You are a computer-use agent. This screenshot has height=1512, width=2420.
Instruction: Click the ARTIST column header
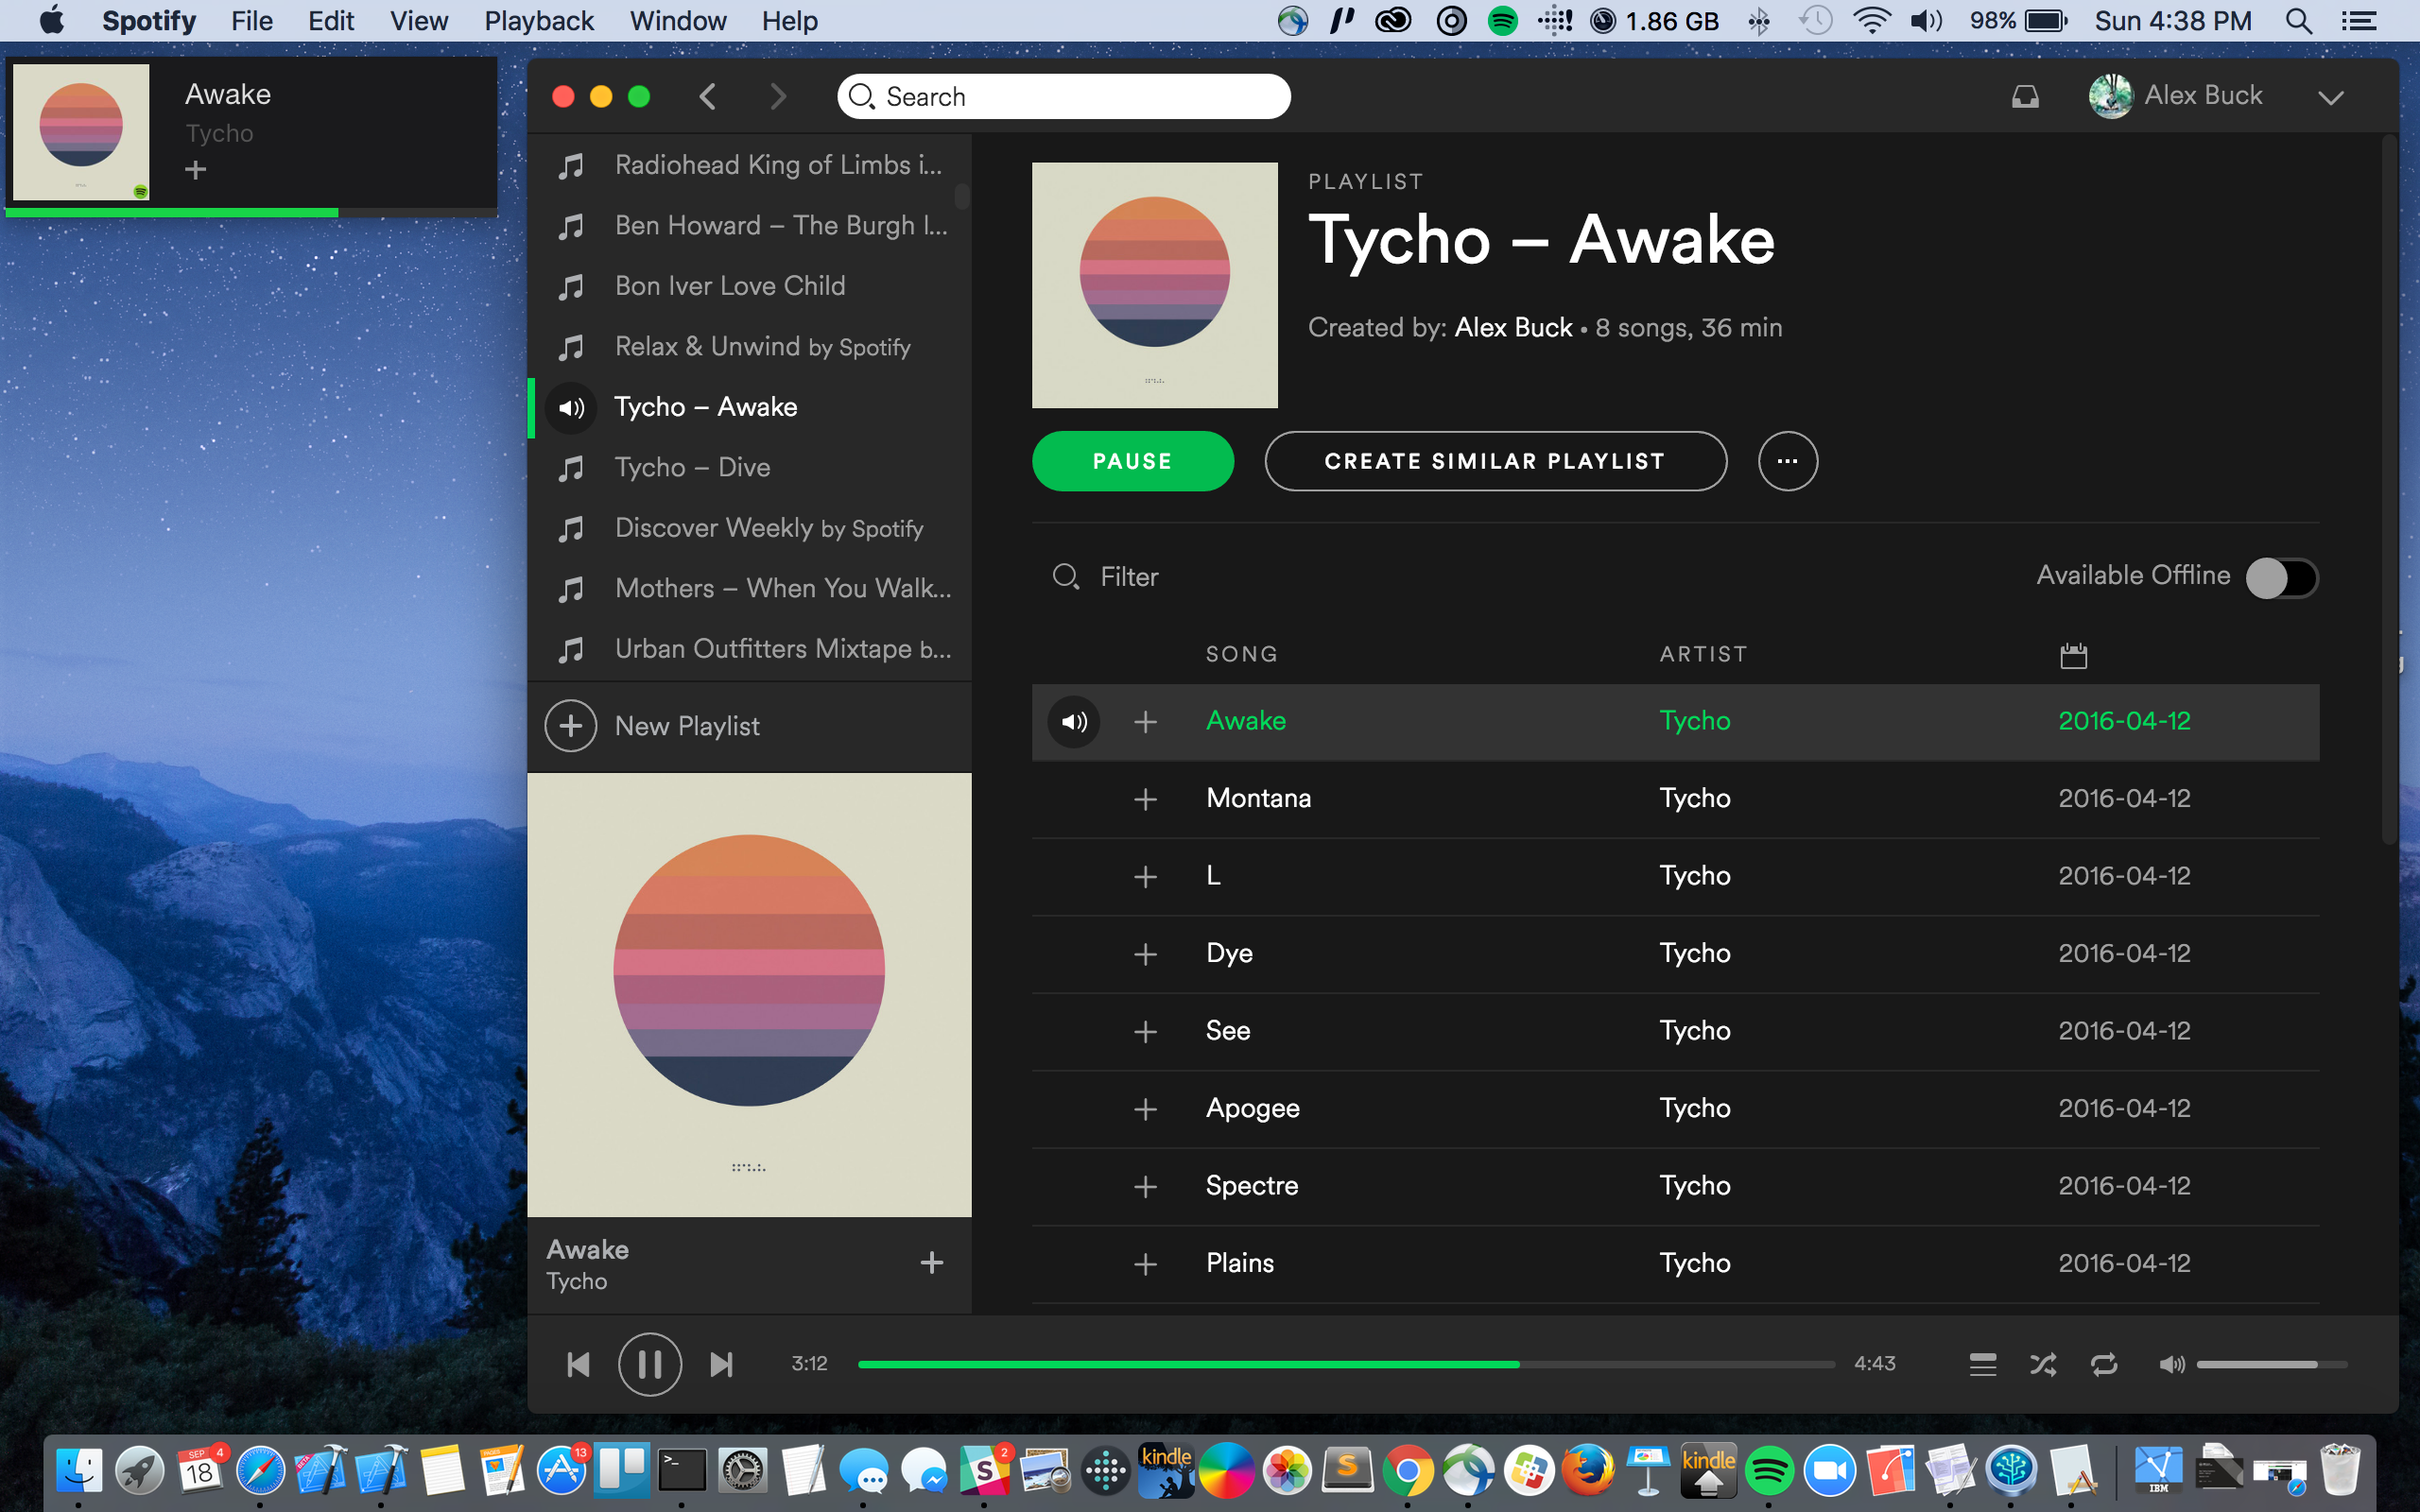(x=1704, y=654)
